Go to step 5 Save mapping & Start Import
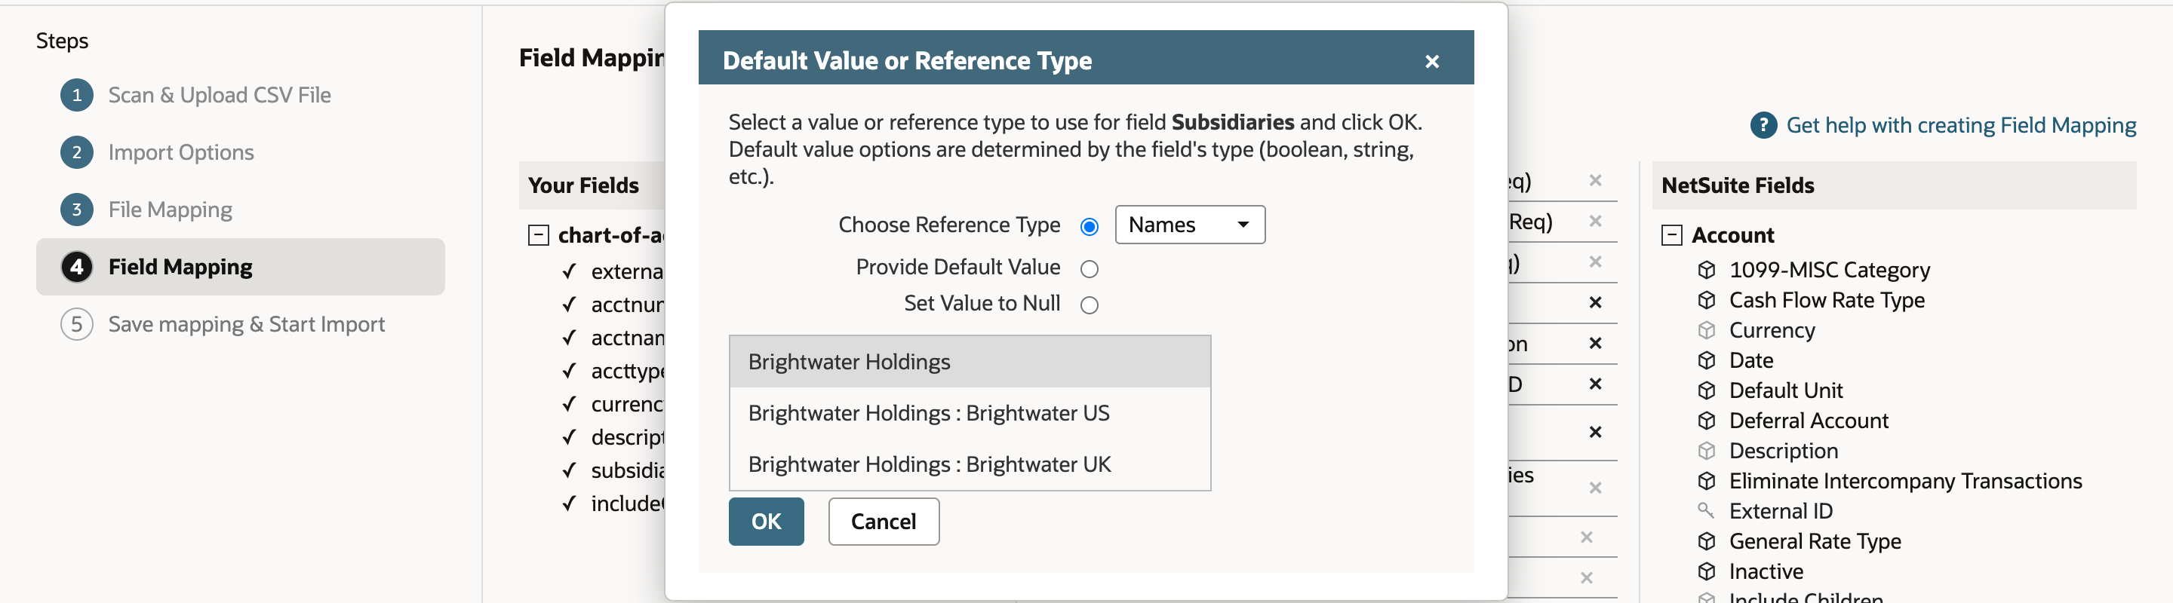 point(245,324)
